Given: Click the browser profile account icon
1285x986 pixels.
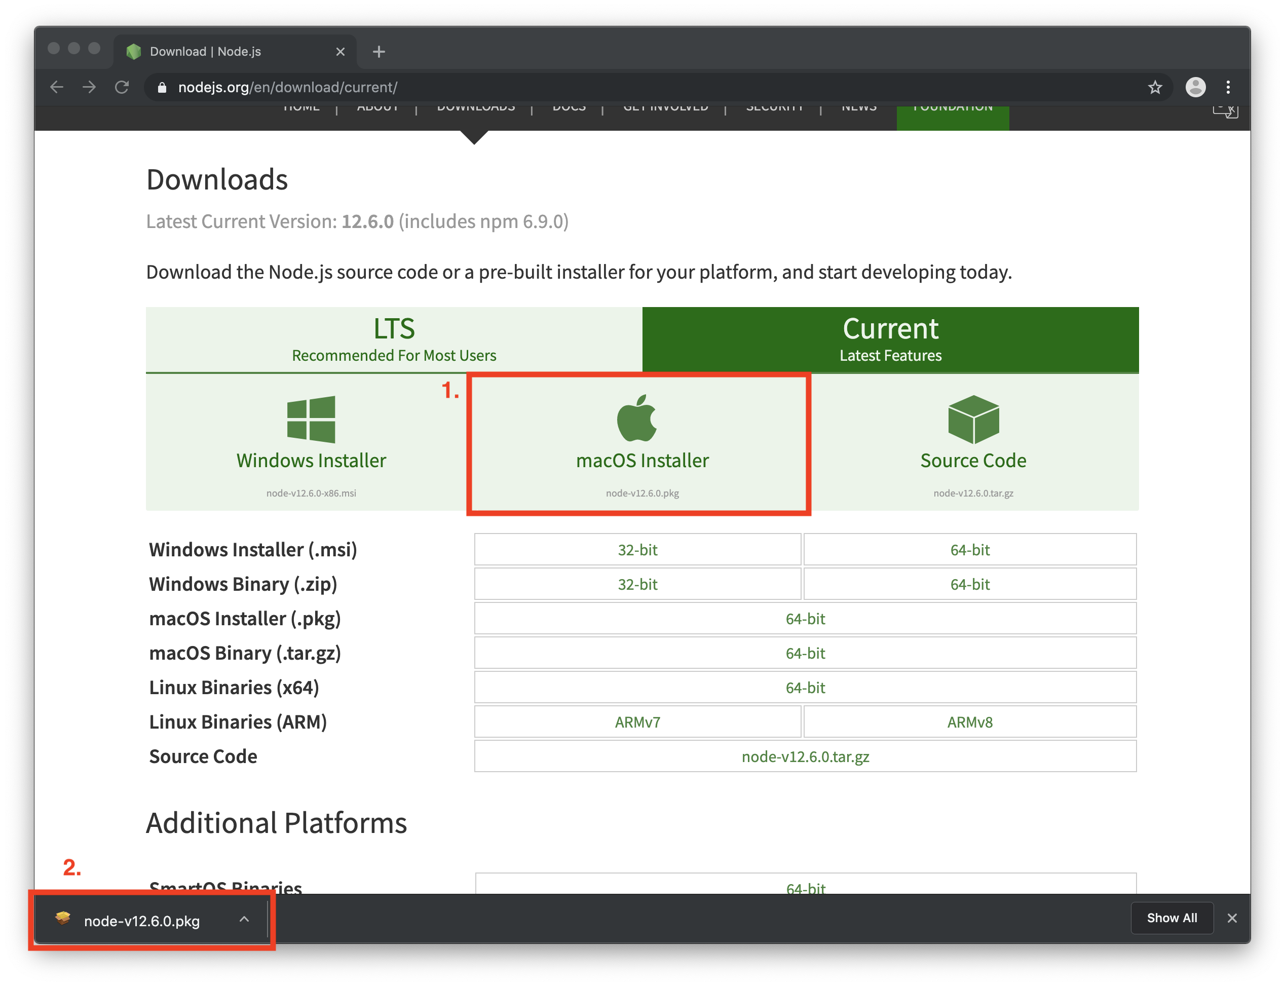Looking at the screenshot, I should coord(1196,87).
